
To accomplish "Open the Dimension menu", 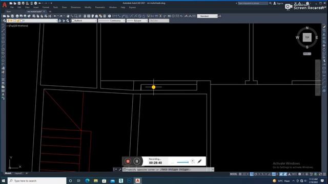I will tap(75, 7).
